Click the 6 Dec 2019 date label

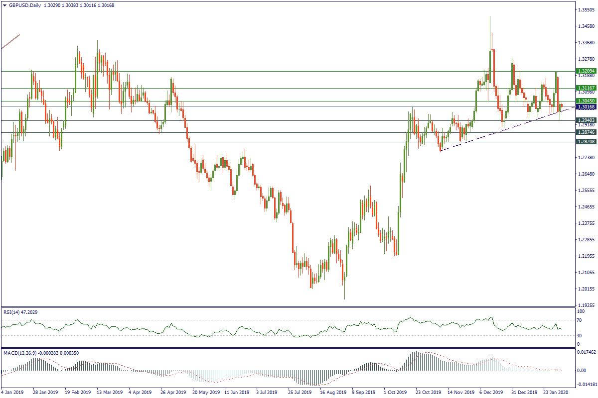coord(491,392)
